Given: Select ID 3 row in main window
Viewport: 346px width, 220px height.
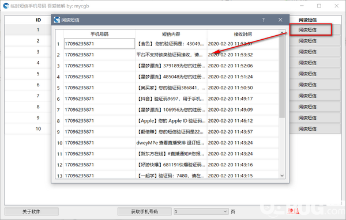Looking at the screenshot, I should click(28, 52).
